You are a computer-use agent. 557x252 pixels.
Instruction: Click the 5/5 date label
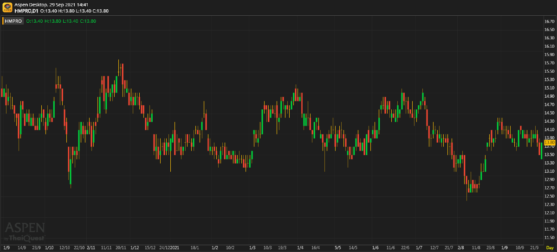(338, 248)
